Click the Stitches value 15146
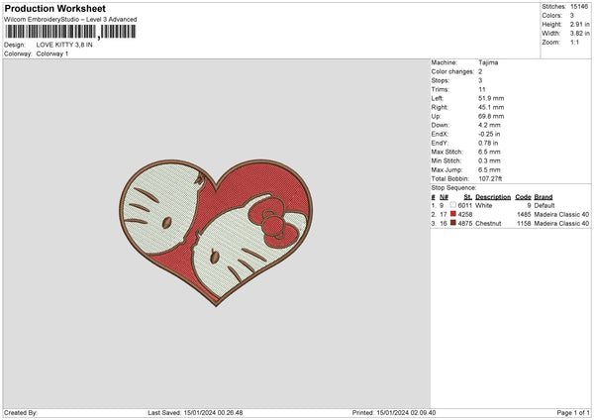Screen dimensions: 594x420 click(x=579, y=7)
